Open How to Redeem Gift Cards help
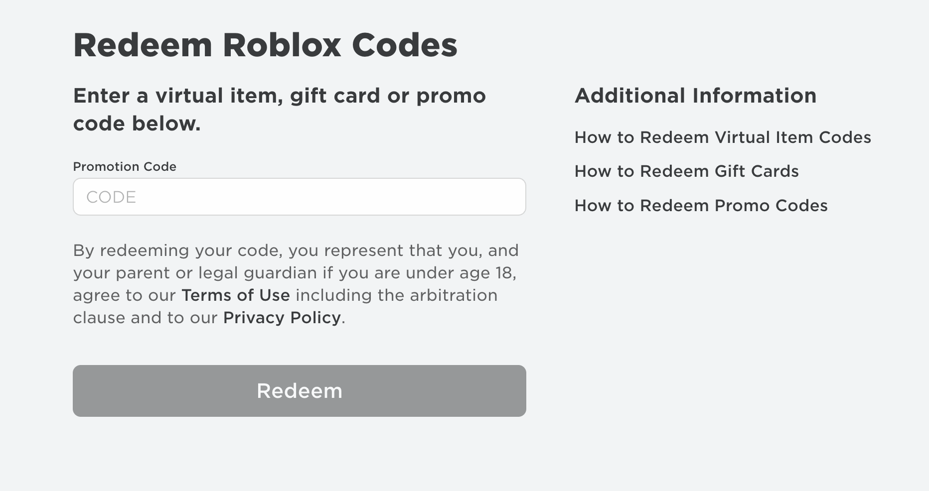Screen dimensions: 929x491 686,171
